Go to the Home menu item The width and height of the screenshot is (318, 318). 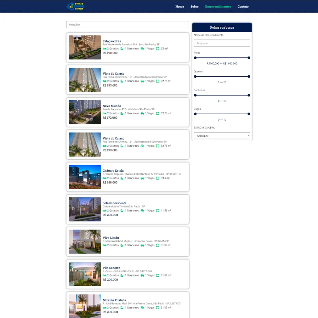[x=179, y=7]
